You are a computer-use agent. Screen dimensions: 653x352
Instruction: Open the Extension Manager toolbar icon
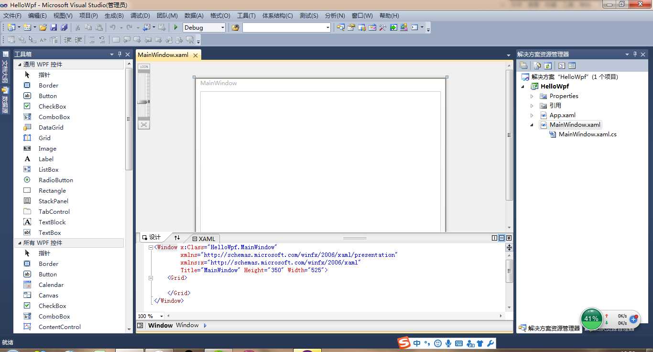(x=404, y=27)
